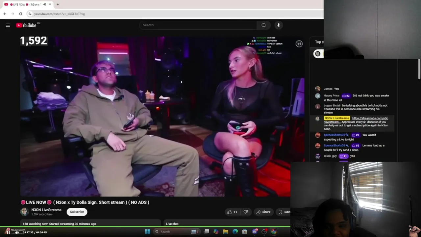This screenshot has height=237, width=421.
Task: Toggle recording volume with the speaker icon
Action: [17, 232]
